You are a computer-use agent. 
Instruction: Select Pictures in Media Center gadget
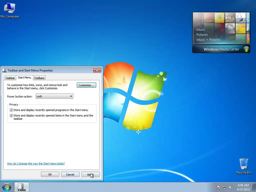202,34
